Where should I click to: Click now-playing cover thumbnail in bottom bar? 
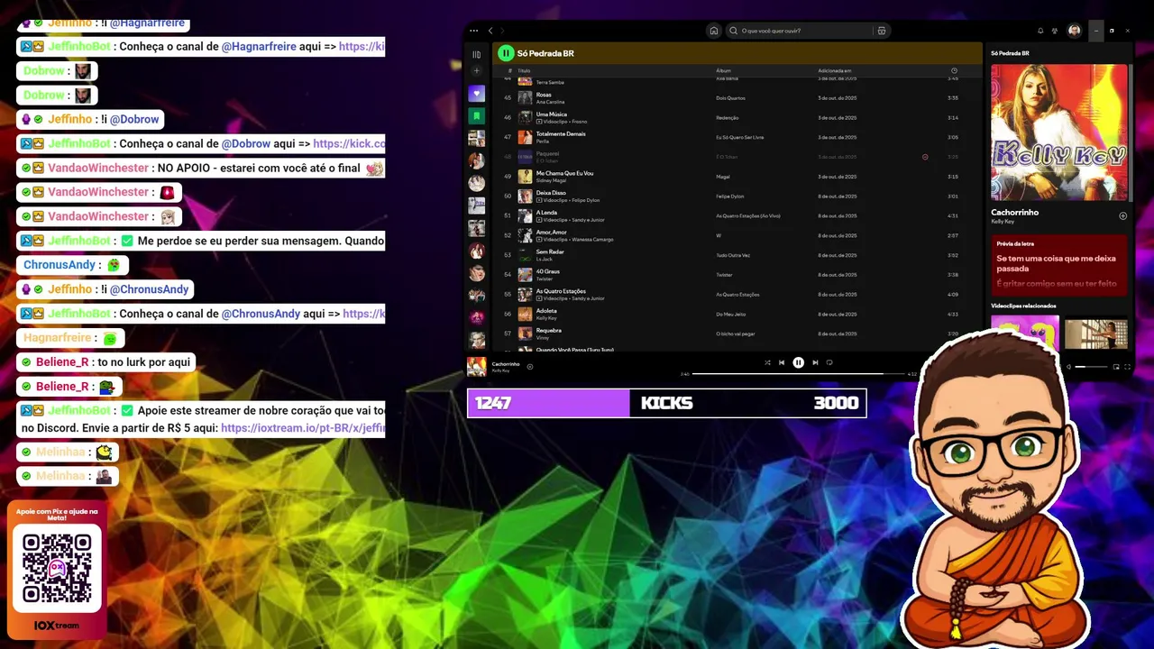pyautogui.click(x=477, y=367)
